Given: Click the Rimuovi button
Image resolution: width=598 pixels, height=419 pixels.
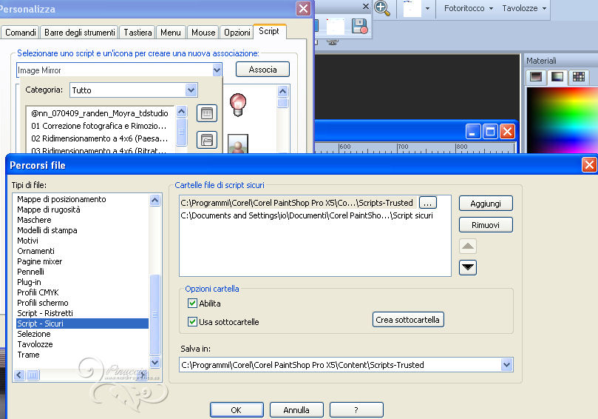Looking at the screenshot, I should click(486, 225).
